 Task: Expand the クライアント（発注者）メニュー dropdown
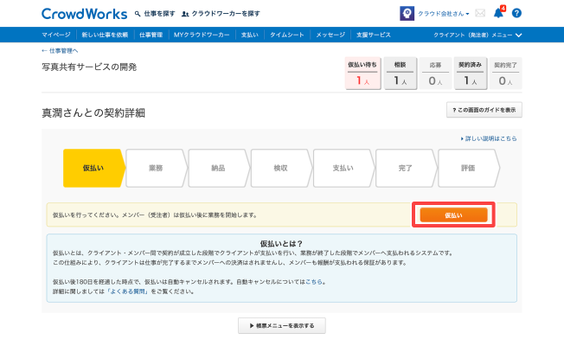[x=477, y=35]
